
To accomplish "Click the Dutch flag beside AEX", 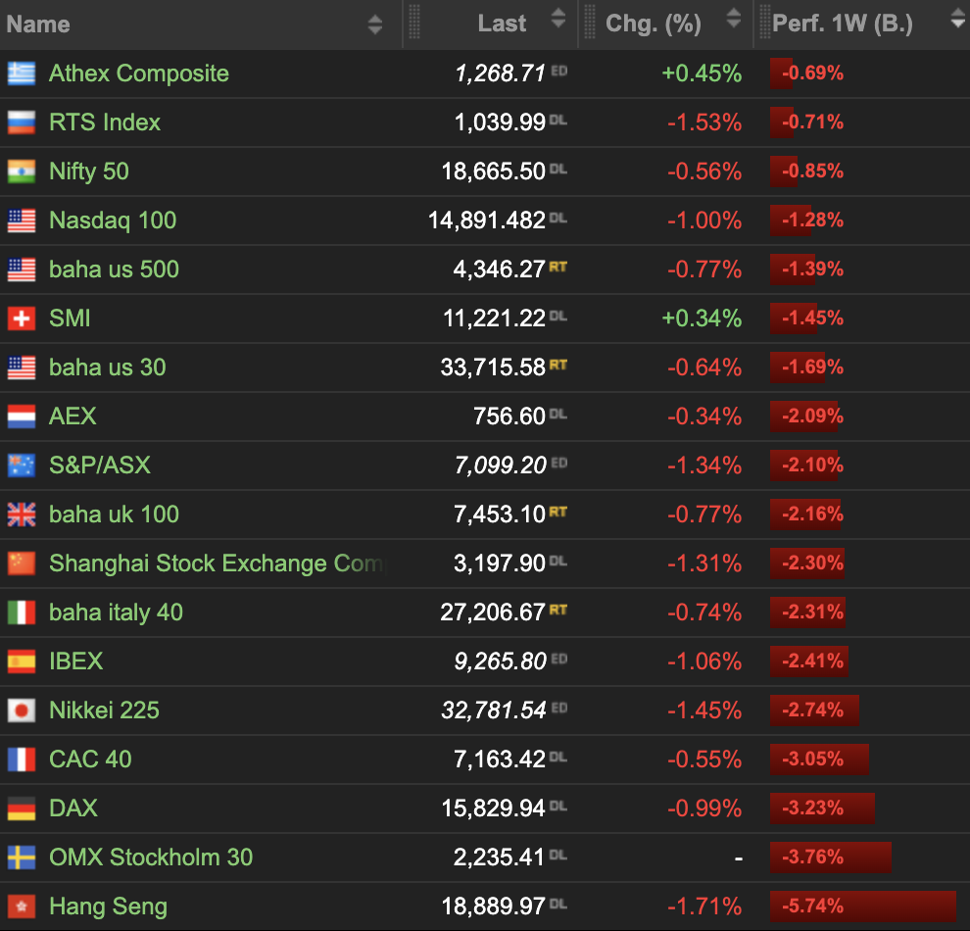I will 21,416.
